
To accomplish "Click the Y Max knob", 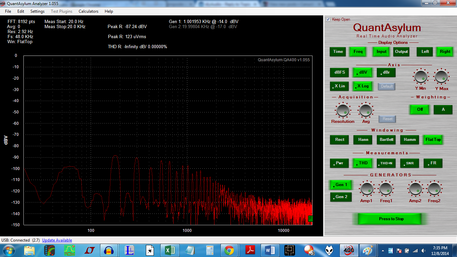I will (x=441, y=77).
